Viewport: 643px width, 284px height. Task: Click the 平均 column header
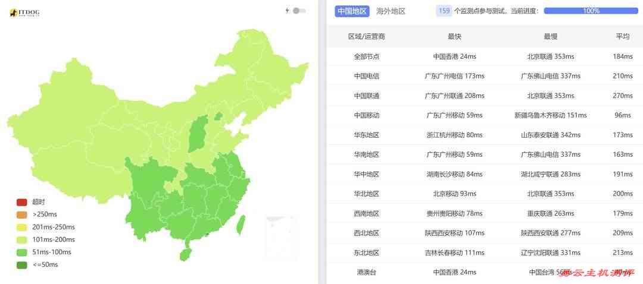click(x=623, y=36)
